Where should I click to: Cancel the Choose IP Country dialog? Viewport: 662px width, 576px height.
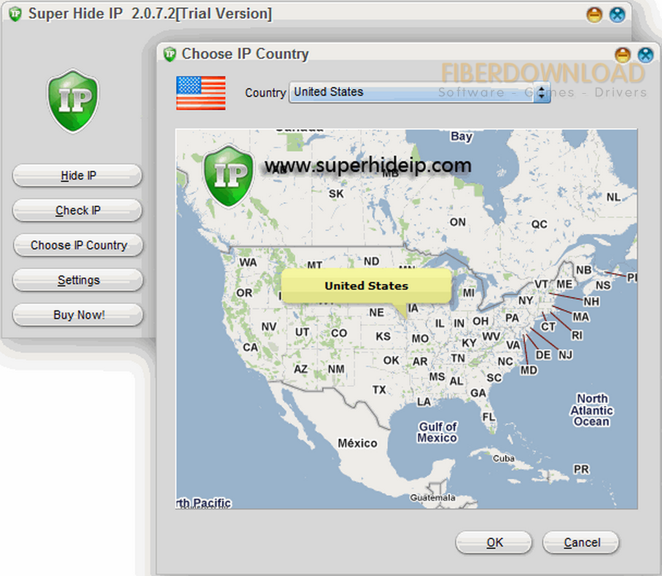coord(581,542)
